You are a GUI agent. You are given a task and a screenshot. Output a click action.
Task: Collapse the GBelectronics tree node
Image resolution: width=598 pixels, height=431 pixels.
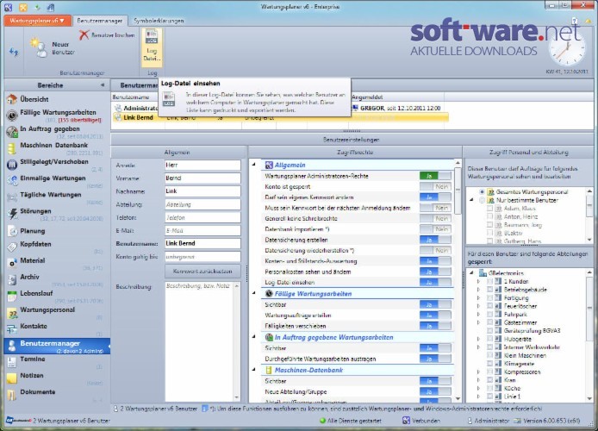coord(472,272)
